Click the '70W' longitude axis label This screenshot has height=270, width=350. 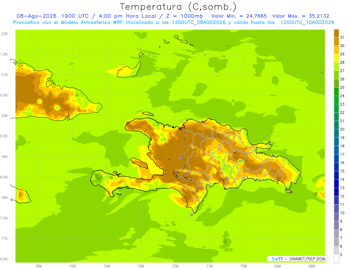point(244,266)
